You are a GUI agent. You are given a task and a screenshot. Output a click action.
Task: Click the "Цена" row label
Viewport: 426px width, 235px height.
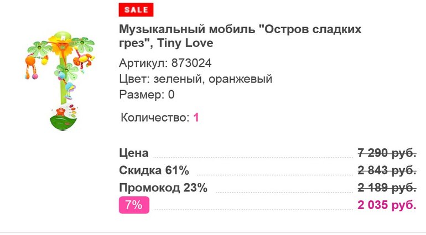tap(134, 153)
